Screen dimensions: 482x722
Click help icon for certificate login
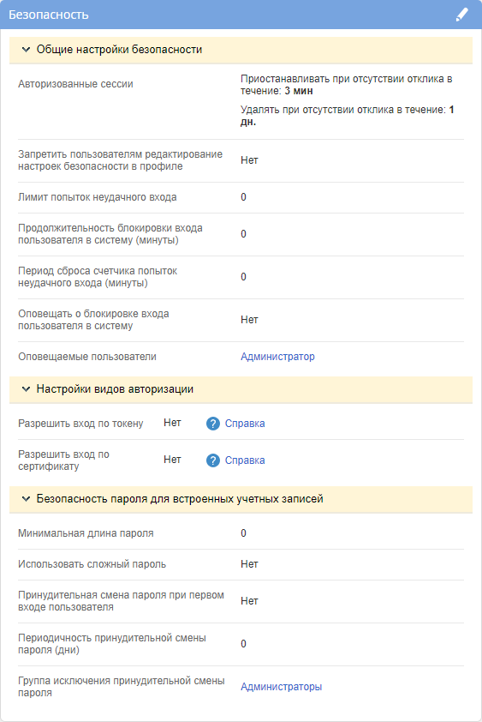coord(213,460)
